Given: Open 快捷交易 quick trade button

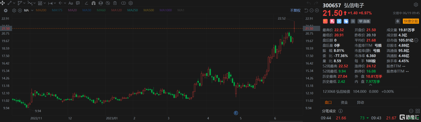Looking at the screenshot, I should click(x=411, y=21).
